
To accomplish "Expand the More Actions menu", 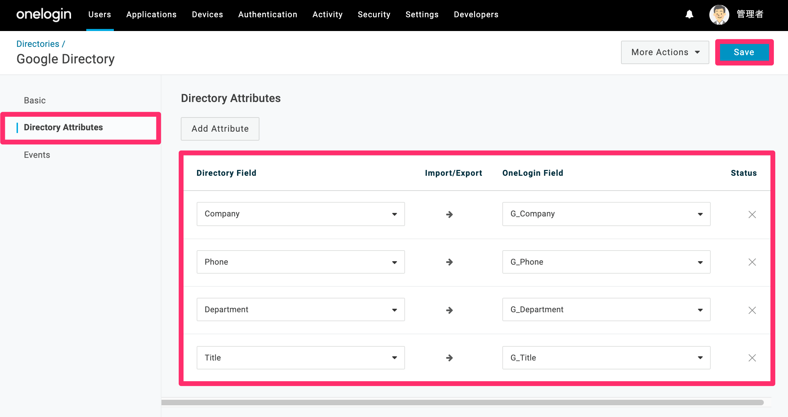I will coord(665,52).
